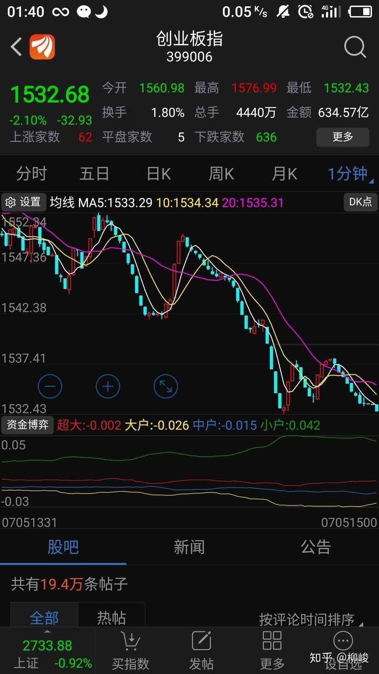This screenshot has width=379, height=674.
Task: Go back with the left arrow
Action: [x=16, y=47]
